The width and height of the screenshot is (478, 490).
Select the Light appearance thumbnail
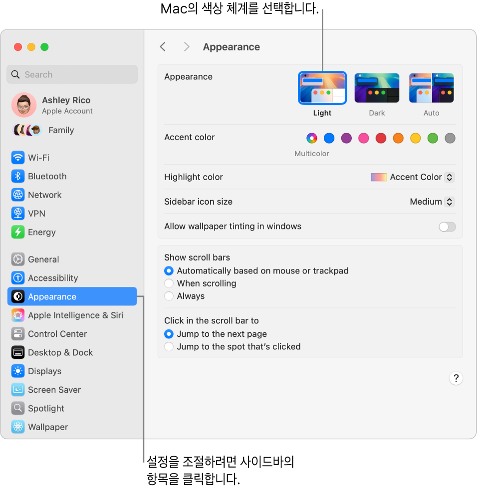(322, 88)
